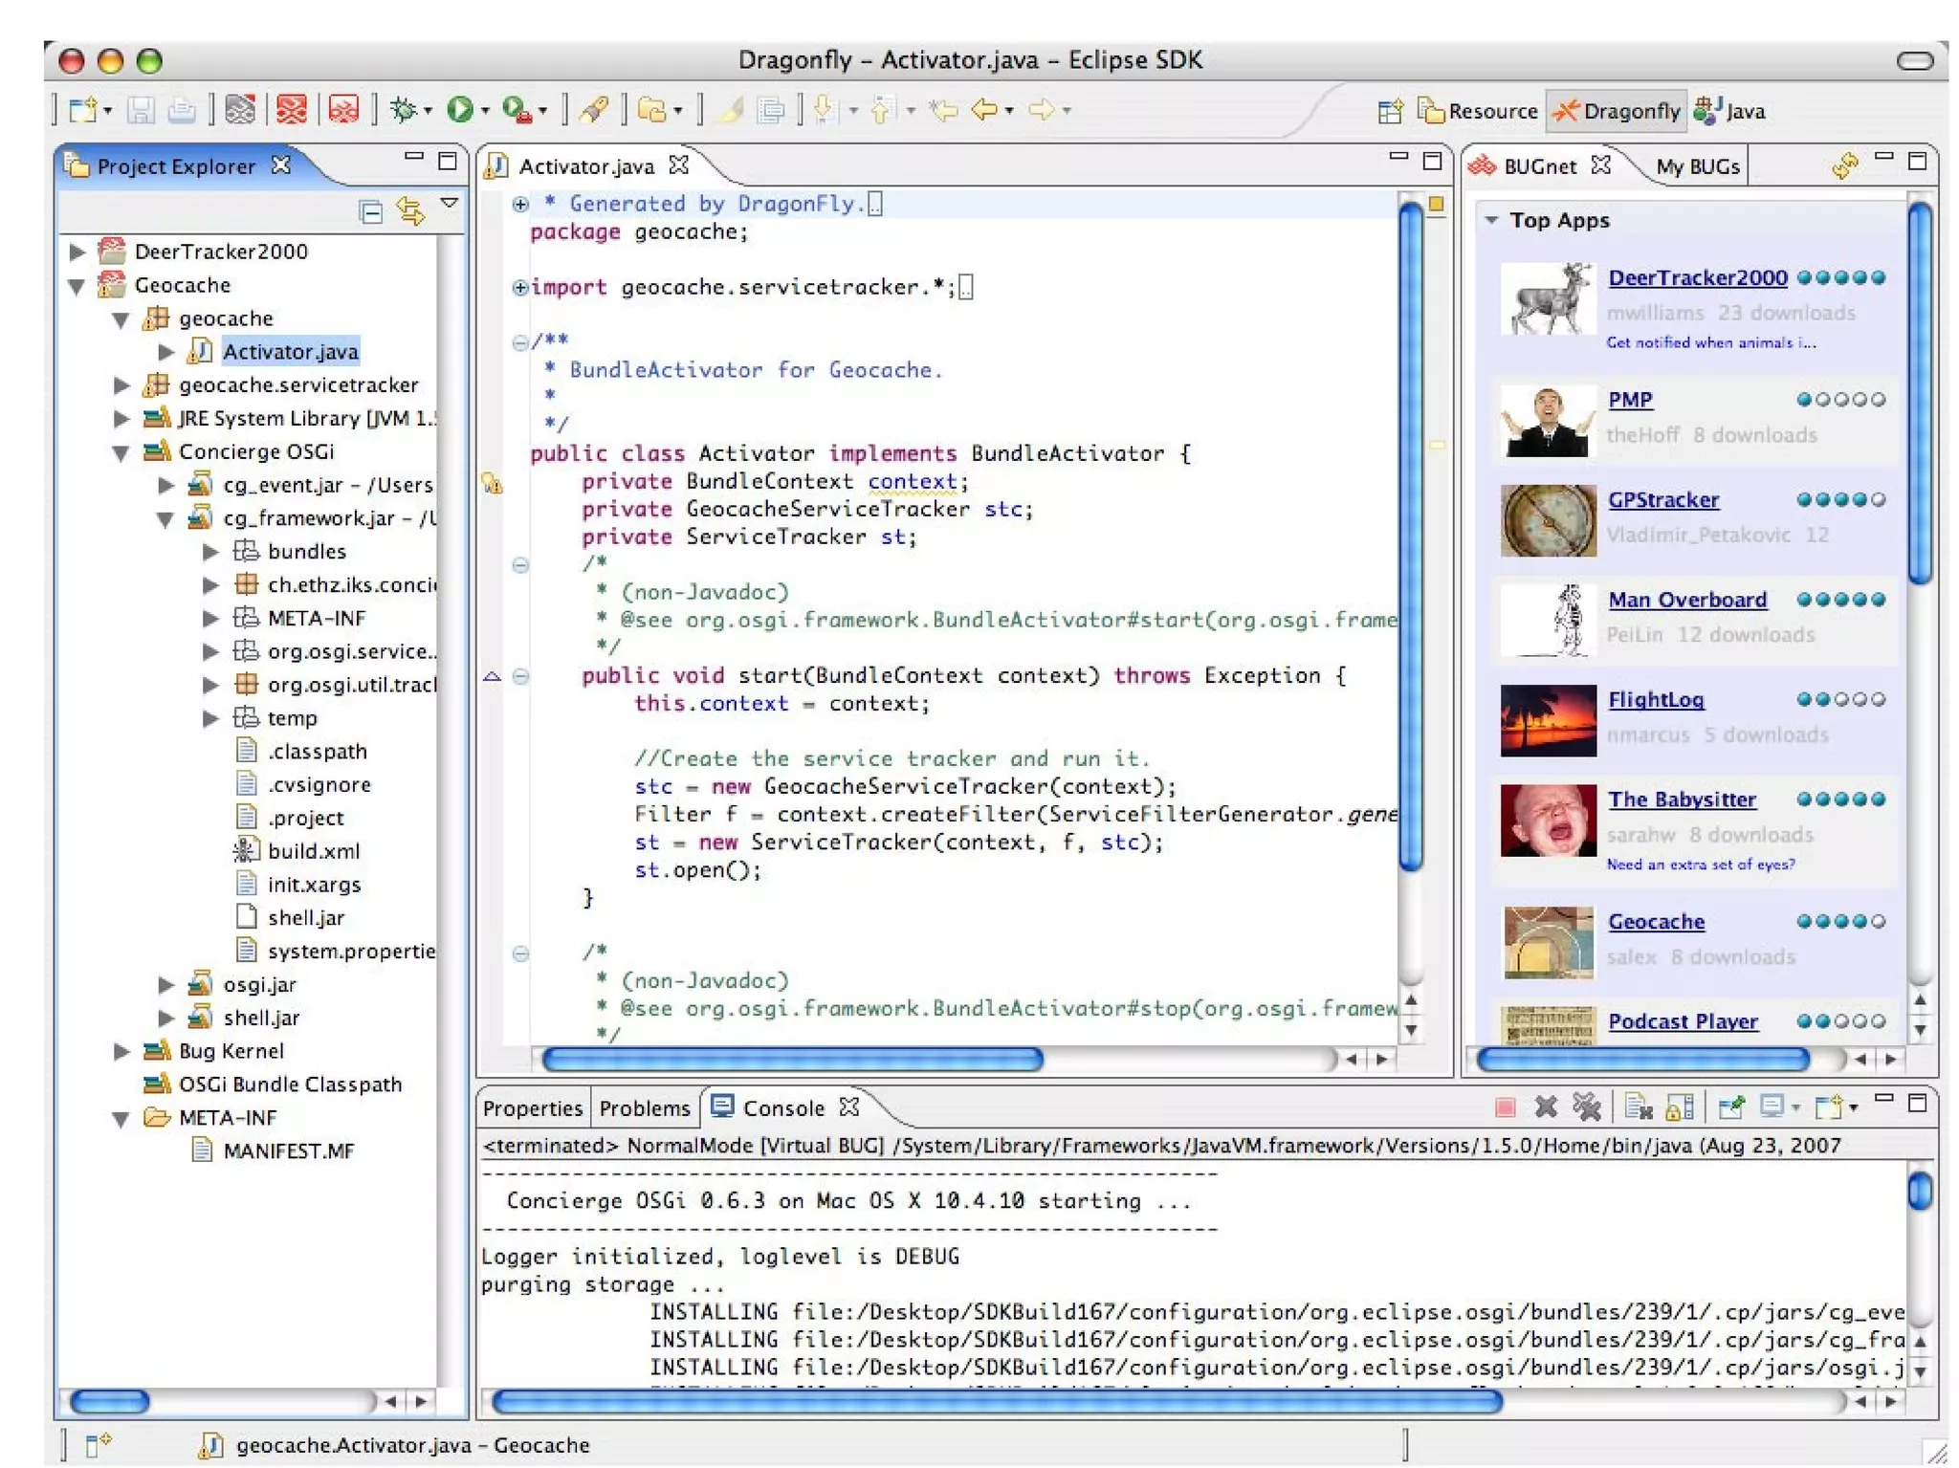Screen dimensions: 1959x1468
Task: Switch to Java perspective
Action: pos(1729,111)
